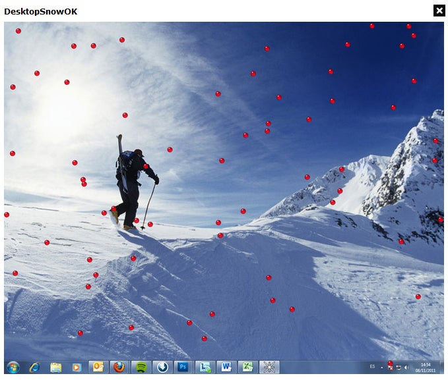Open the network tray icon
Screen dimensions: 448x380
point(399,367)
